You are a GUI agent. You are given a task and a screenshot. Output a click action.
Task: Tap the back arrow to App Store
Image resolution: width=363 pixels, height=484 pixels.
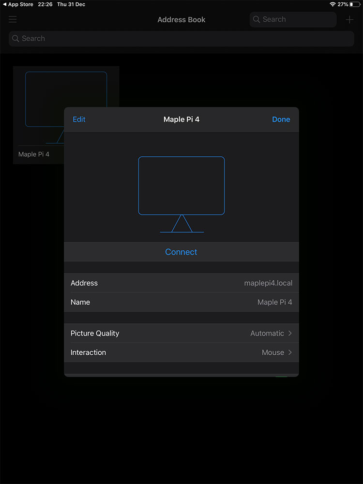(4, 4)
